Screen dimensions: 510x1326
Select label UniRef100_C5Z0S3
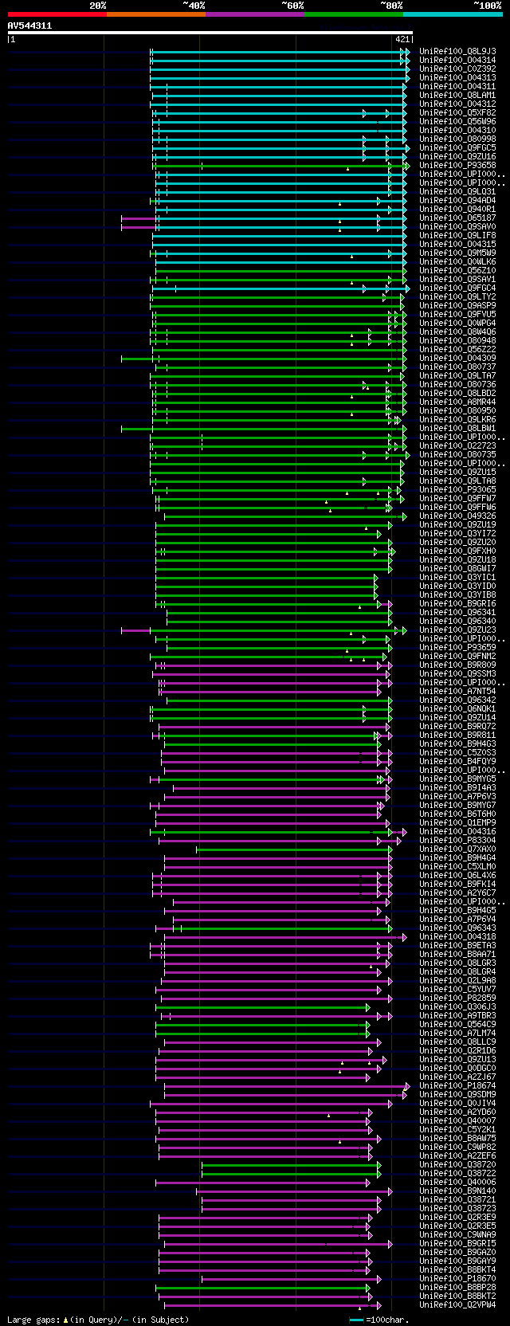457,752
